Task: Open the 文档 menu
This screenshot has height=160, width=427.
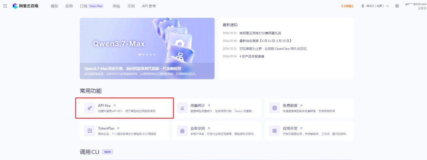Action: 131,6
